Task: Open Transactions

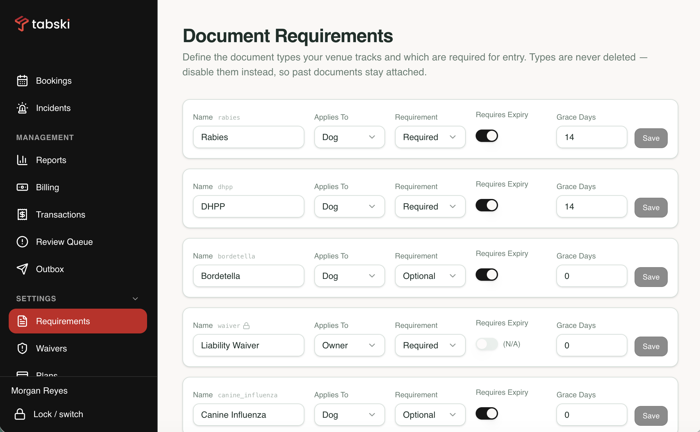Action: tap(78, 214)
